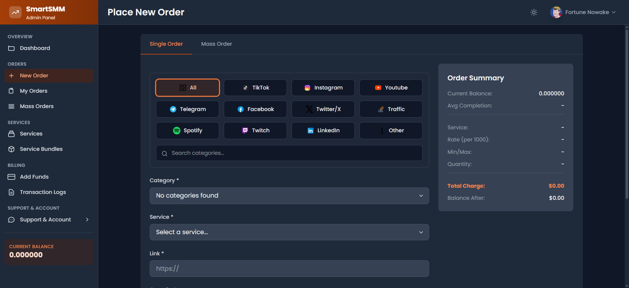Open the Fortune Nowake account dropdown chevron
This screenshot has width=629, height=288.
click(x=614, y=12)
